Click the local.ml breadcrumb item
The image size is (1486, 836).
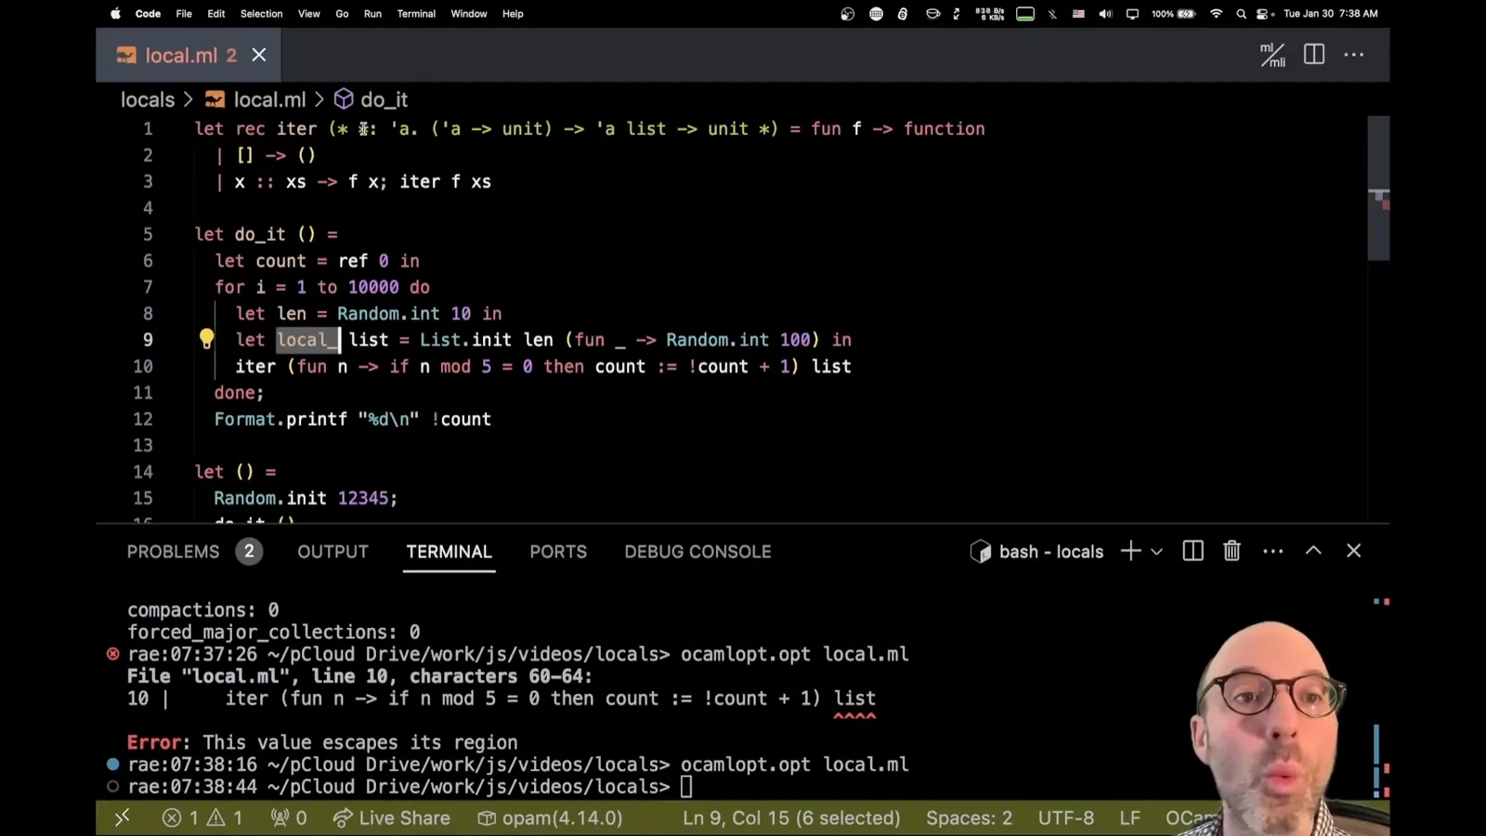click(x=255, y=99)
